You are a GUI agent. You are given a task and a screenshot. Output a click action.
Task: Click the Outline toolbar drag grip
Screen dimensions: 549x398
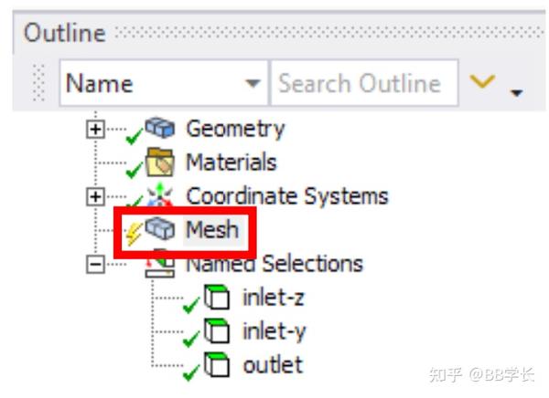pyautogui.click(x=38, y=84)
